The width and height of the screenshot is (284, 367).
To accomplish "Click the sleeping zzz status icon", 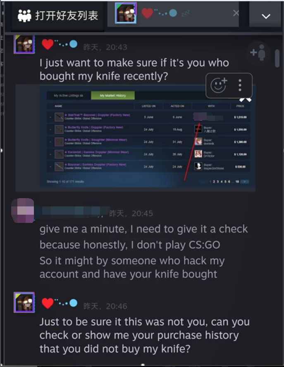I will (186, 13).
